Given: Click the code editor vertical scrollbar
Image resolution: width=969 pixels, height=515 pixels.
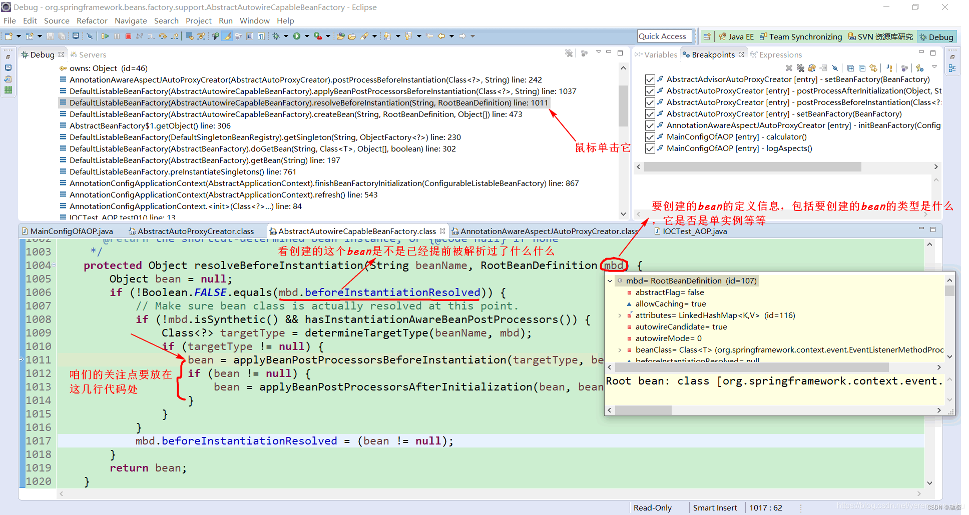Looking at the screenshot, I should pos(929,363).
